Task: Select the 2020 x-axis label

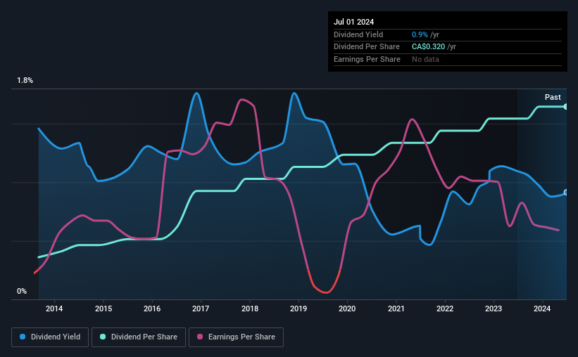Action: pyautogui.click(x=347, y=309)
